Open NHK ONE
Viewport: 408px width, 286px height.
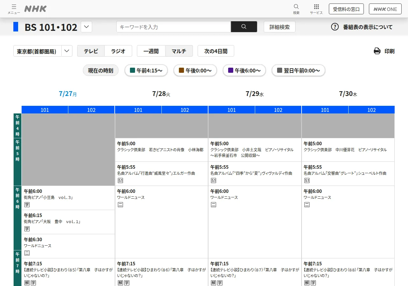[x=385, y=9]
